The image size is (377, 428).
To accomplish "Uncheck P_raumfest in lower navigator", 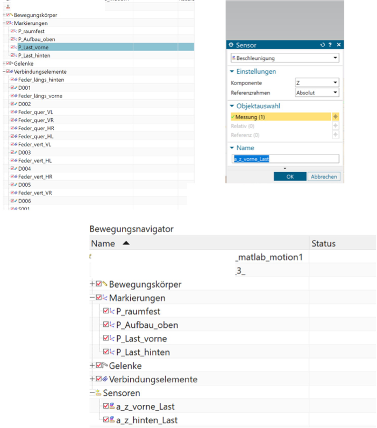I will click(106, 311).
